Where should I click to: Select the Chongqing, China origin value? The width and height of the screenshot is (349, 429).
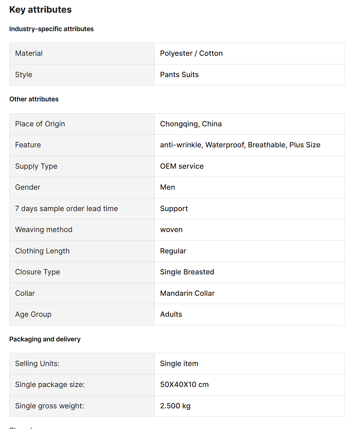191,124
